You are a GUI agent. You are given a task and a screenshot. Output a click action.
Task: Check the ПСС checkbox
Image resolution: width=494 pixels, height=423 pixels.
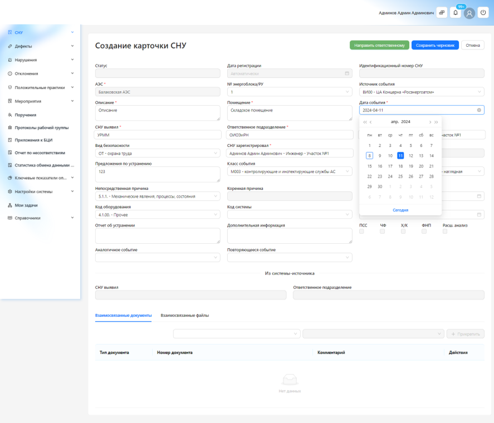[x=363, y=232]
